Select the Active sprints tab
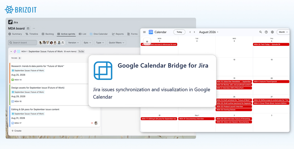 [x=66, y=34]
